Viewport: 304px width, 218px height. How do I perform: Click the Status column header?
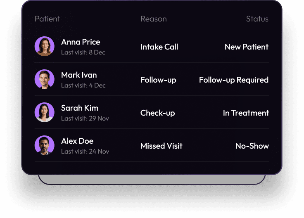tap(257, 19)
